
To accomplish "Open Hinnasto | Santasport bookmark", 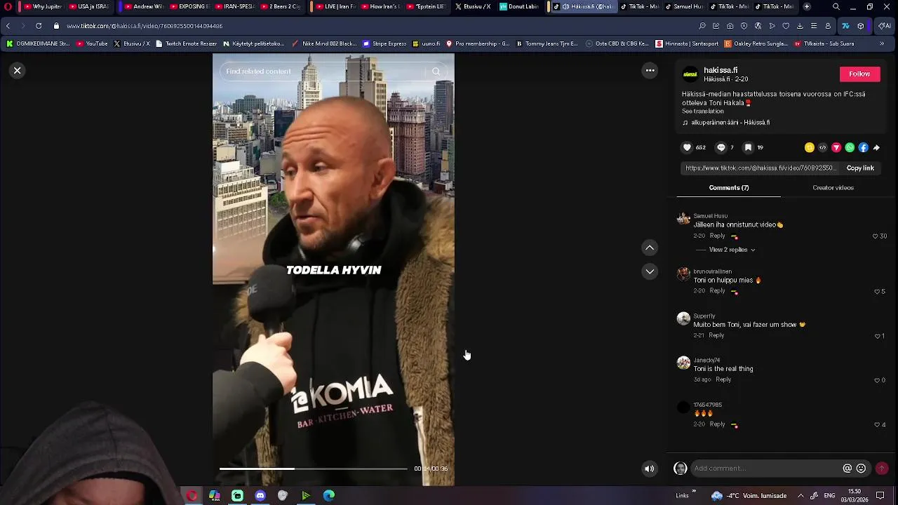I will pyautogui.click(x=687, y=43).
